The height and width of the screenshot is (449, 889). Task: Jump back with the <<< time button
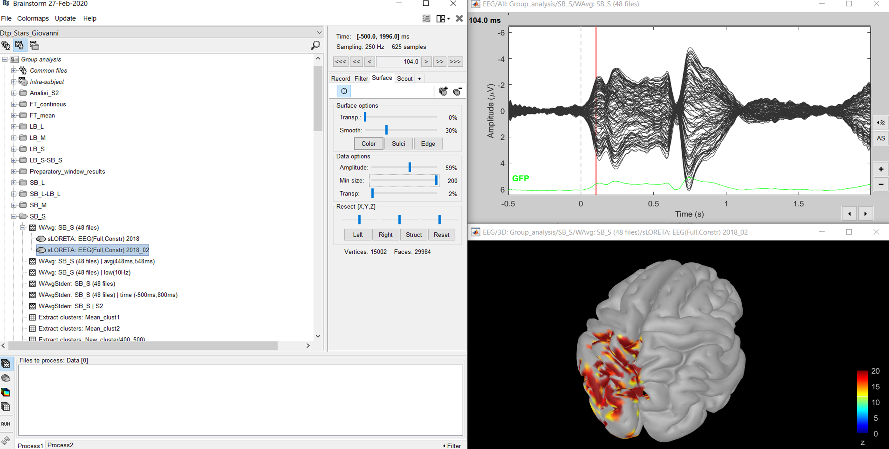tap(341, 62)
